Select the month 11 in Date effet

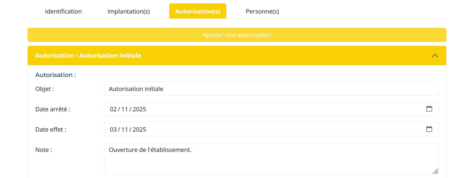(125, 130)
